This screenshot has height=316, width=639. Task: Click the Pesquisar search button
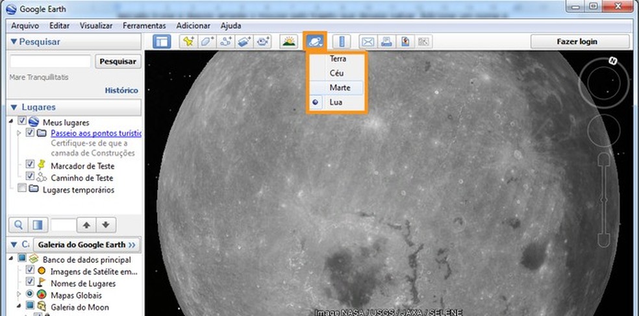click(x=118, y=62)
